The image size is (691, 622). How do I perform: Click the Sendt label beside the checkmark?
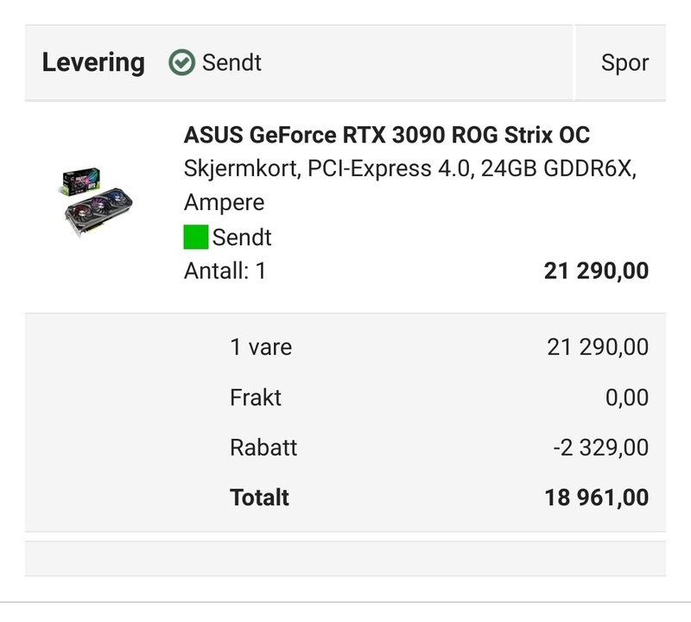pos(231,63)
